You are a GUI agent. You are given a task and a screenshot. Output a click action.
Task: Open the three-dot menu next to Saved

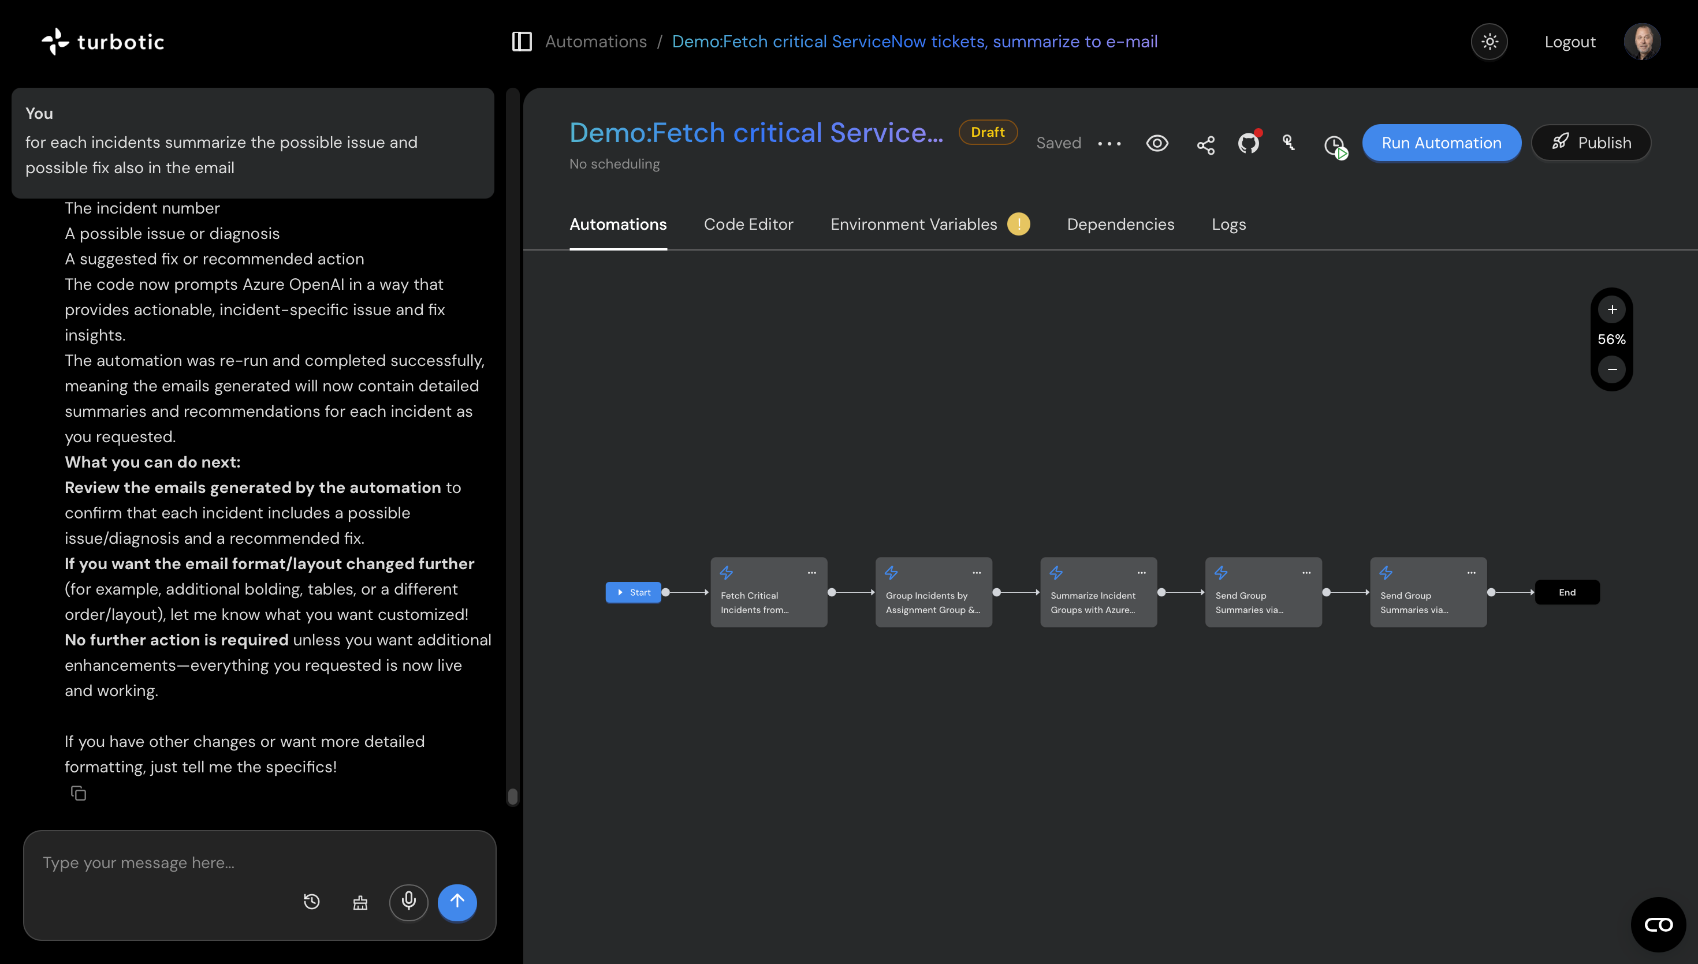1109,144
